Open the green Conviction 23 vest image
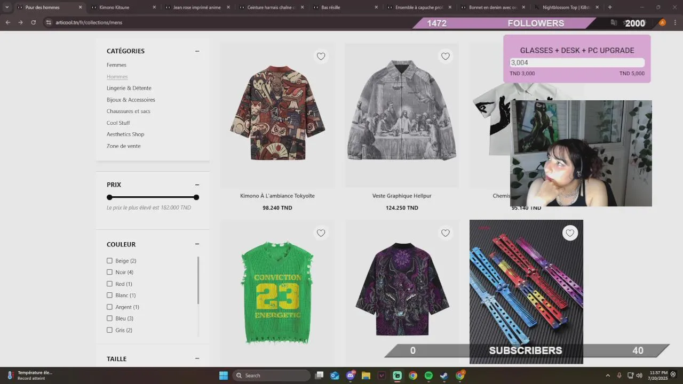The width and height of the screenshot is (683, 384). pos(277,292)
